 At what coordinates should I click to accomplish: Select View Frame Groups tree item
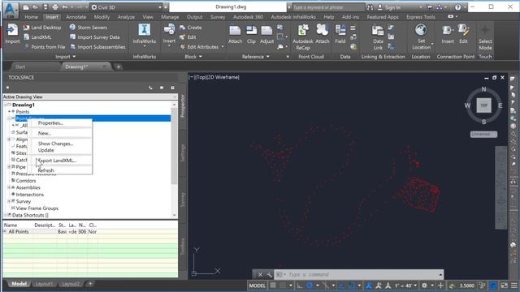[37, 208]
